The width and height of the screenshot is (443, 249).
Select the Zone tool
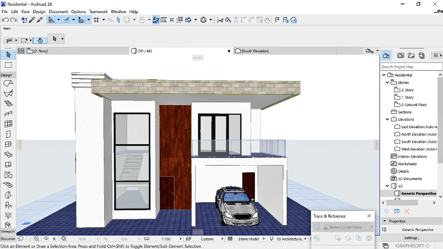pyautogui.click(x=8, y=175)
